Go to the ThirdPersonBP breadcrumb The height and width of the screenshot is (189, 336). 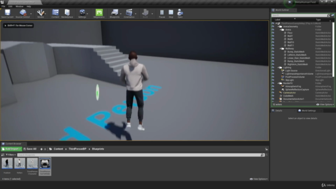point(77,149)
